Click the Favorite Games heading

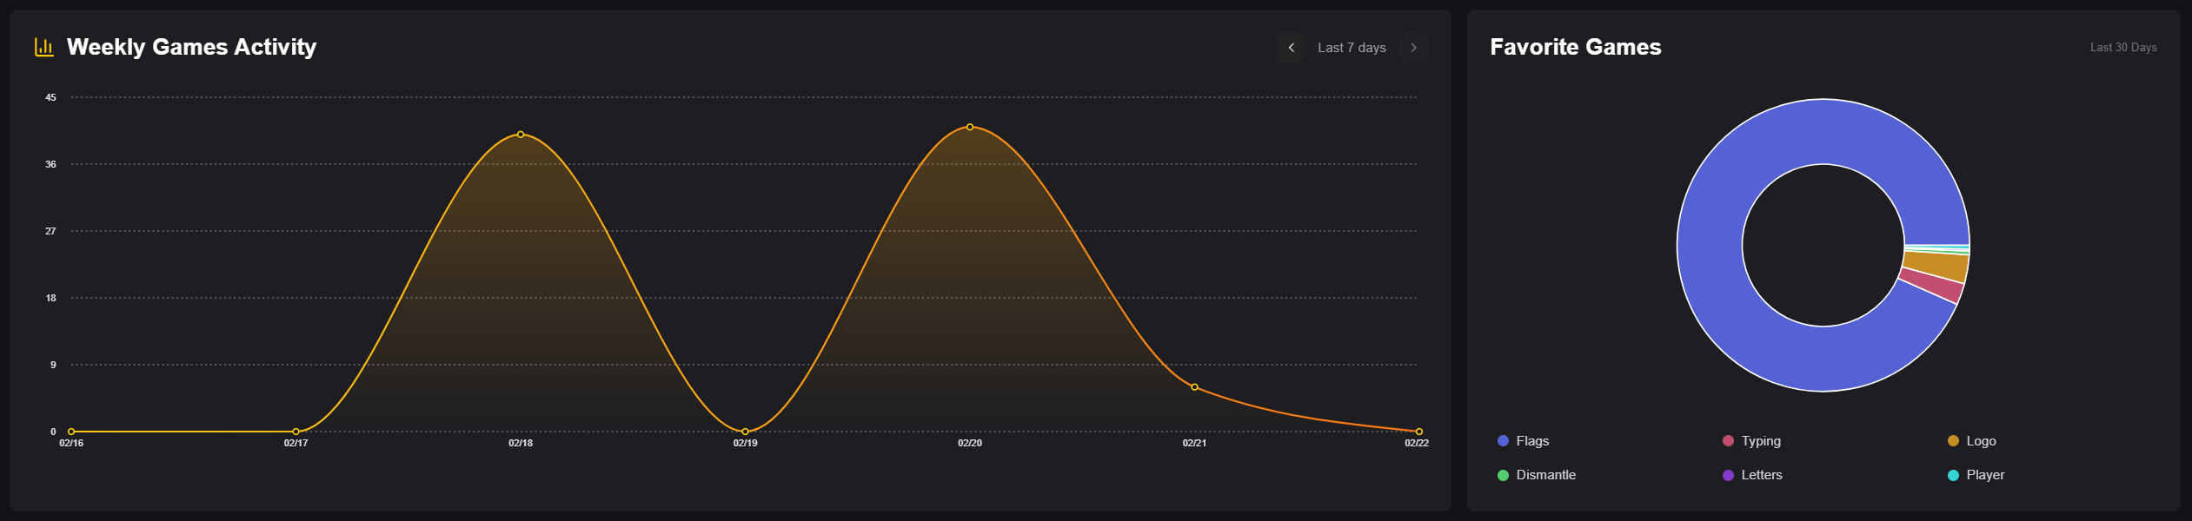point(1575,47)
